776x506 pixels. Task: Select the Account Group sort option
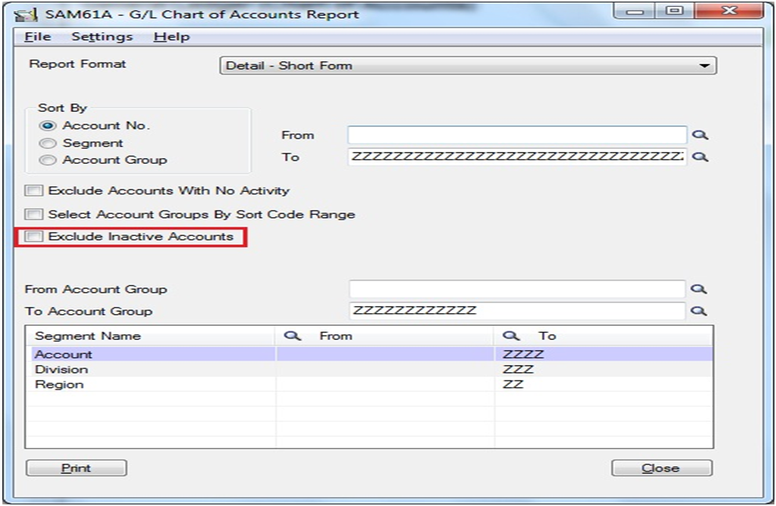[48, 161]
